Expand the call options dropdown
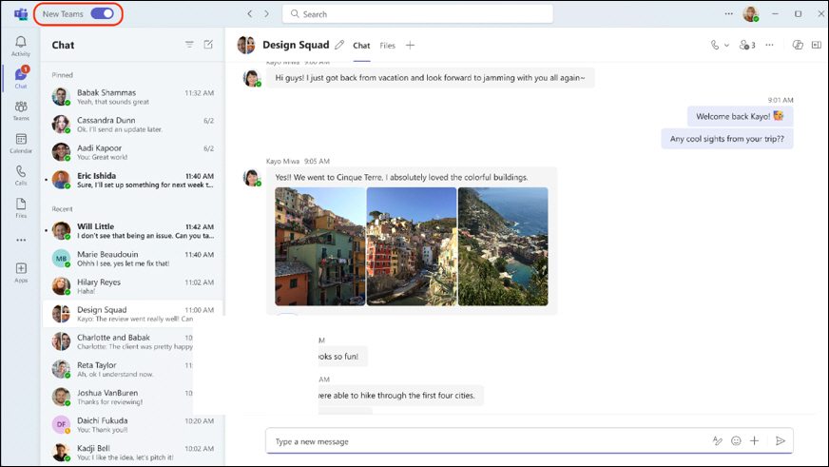Screen dimensions: 829x467 click(727, 46)
